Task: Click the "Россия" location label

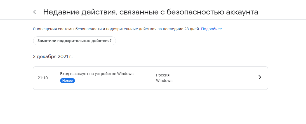Action: click(163, 75)
